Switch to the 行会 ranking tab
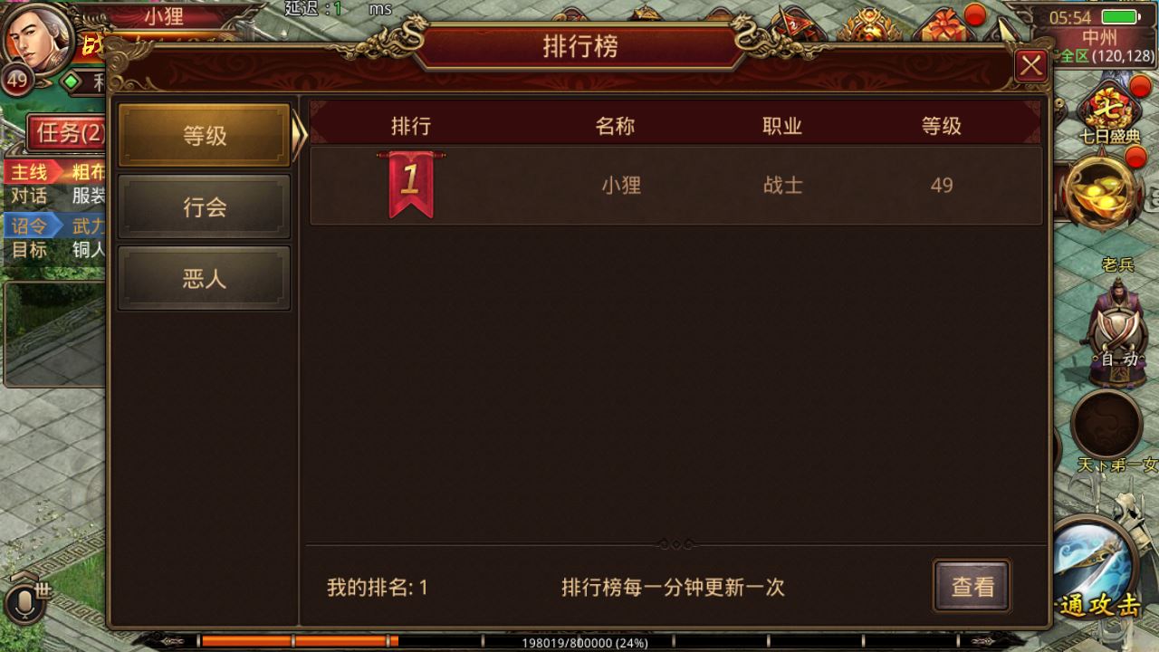 pyautogui.click(x=205, y=207)
